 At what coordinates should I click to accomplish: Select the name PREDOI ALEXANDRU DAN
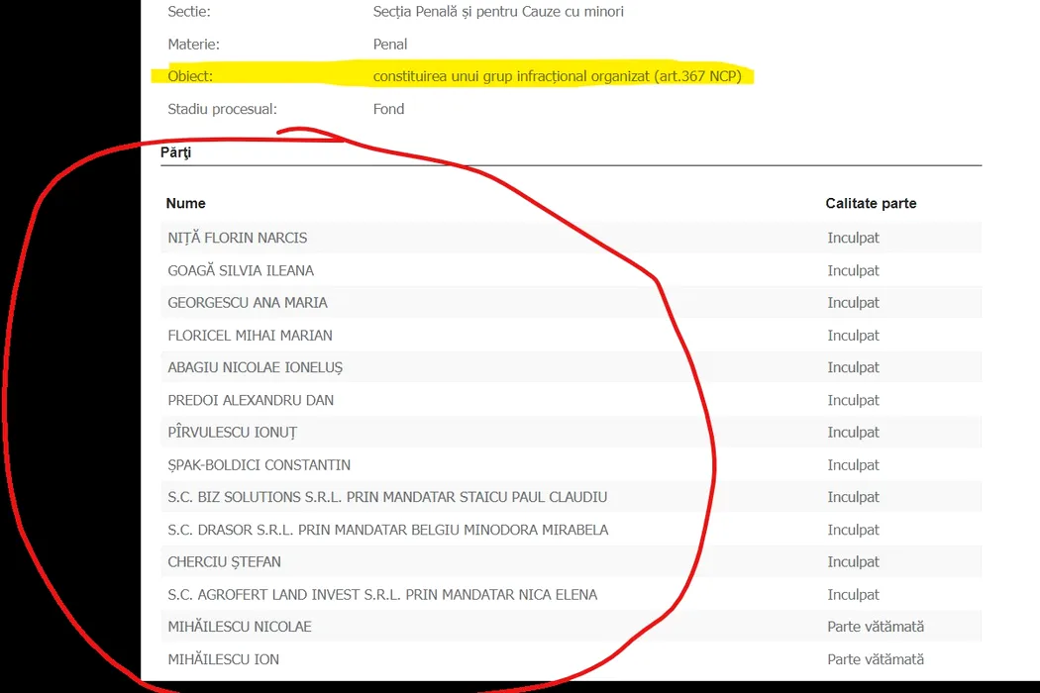[251, 400]
